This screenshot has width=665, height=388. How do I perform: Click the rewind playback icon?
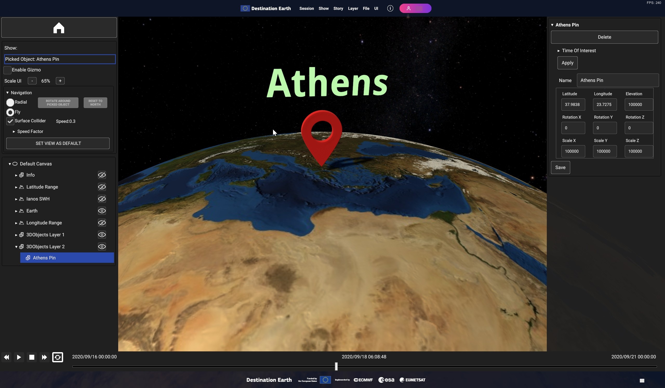pyautogui.click(x=6, y=357)
